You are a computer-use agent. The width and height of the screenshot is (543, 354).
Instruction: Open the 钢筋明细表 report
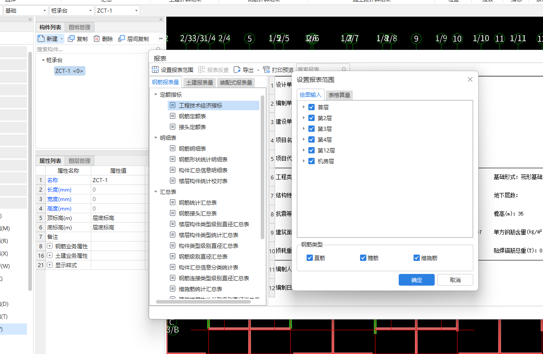coord(192,148)
